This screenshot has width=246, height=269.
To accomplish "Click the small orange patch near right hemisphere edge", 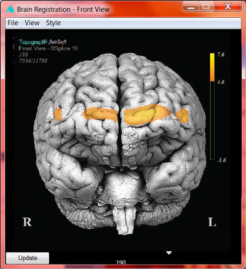I will click(x=58, y=114).
